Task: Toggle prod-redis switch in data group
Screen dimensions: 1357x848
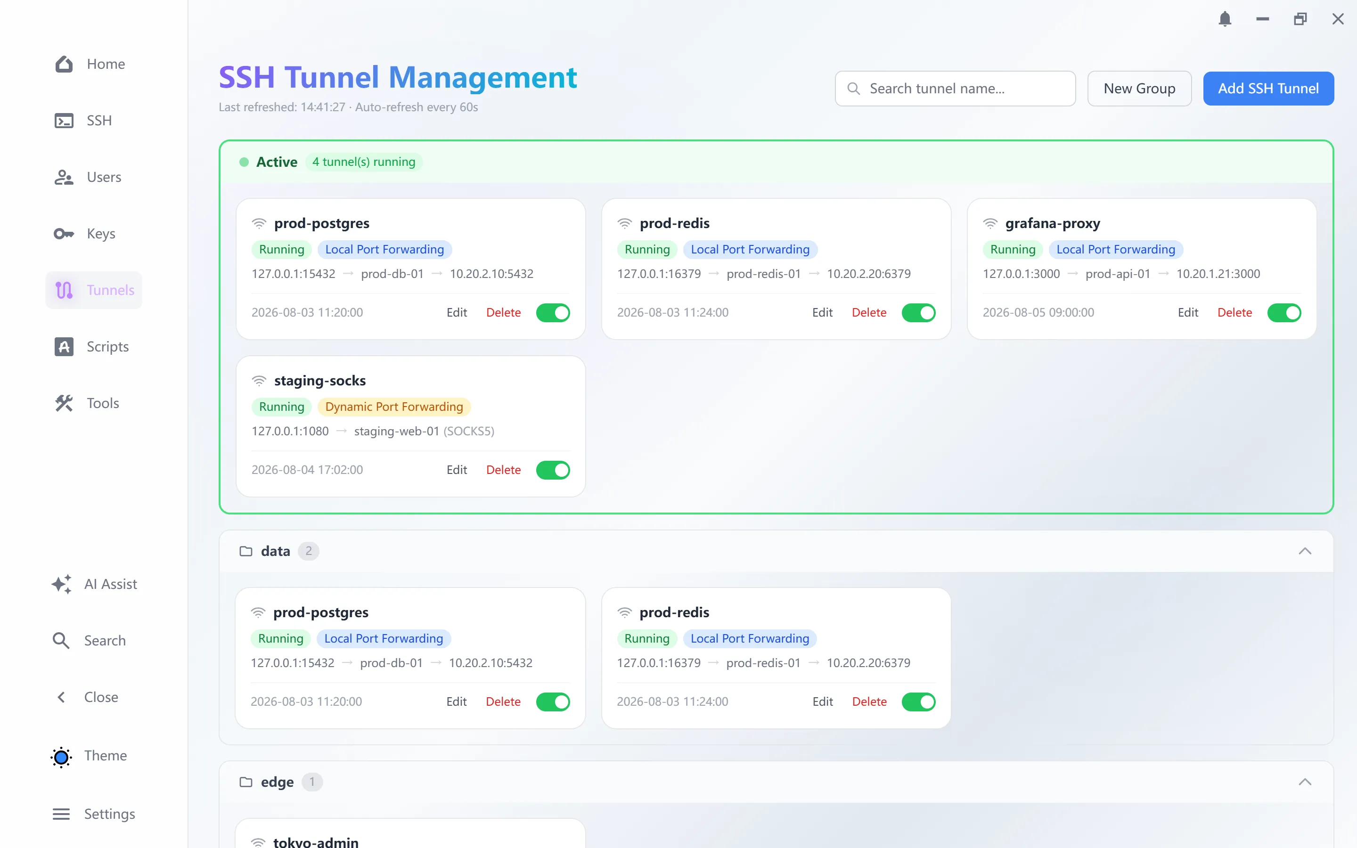Action: pos(918,701)
